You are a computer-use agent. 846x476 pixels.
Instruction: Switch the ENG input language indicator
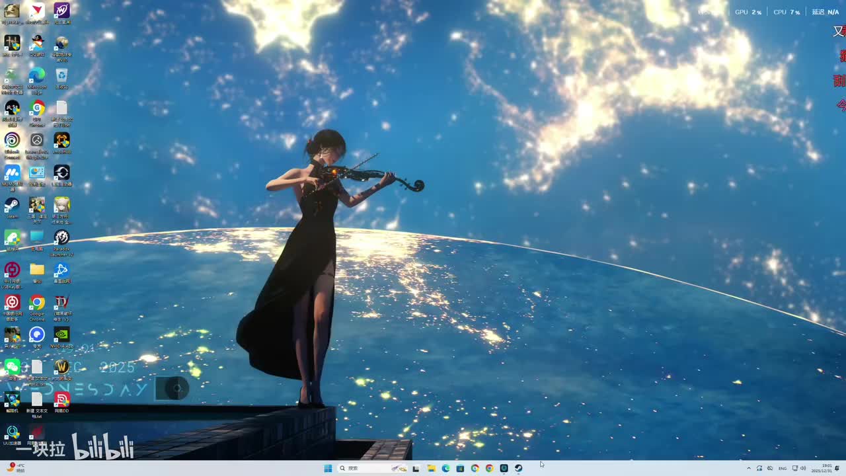tap(783, 468)
